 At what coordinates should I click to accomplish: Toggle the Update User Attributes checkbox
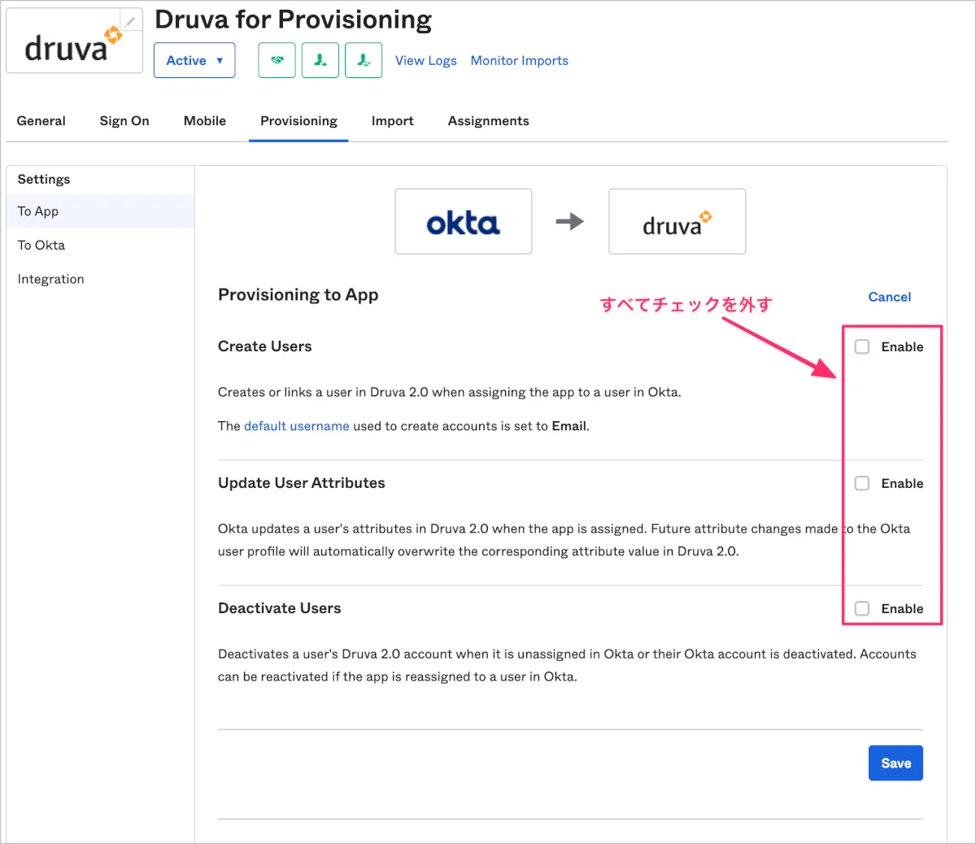click(862, 484)
